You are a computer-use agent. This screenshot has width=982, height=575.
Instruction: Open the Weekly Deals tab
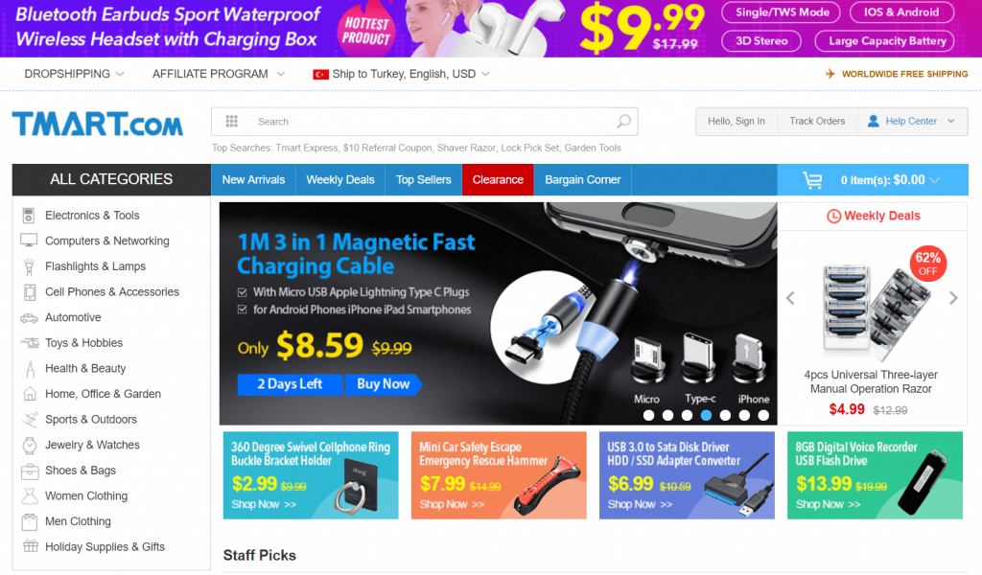click(x=340, y=179)
